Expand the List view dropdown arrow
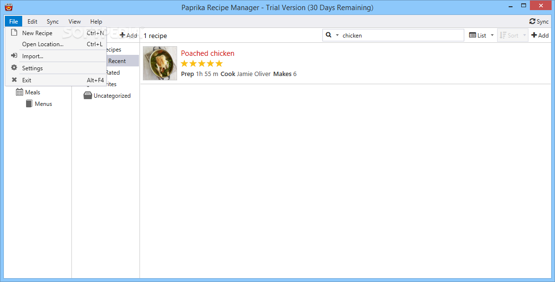 click(492, 35)
